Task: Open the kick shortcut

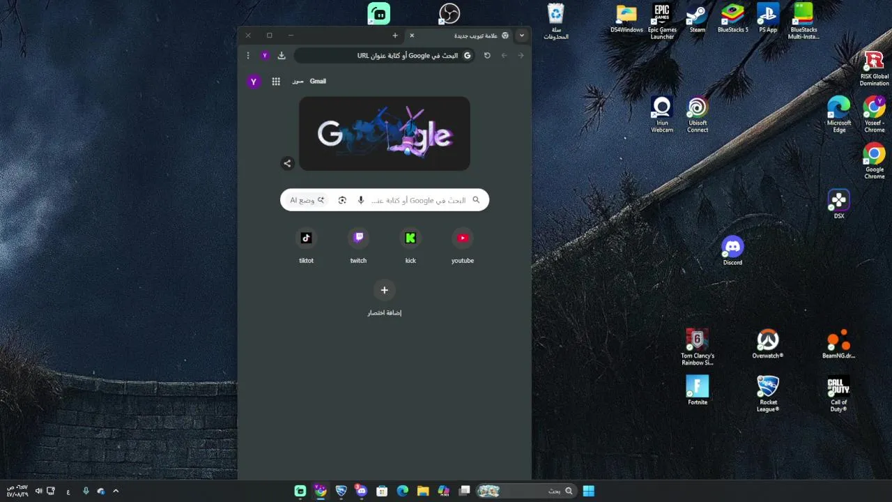Action: click(410, 246)
